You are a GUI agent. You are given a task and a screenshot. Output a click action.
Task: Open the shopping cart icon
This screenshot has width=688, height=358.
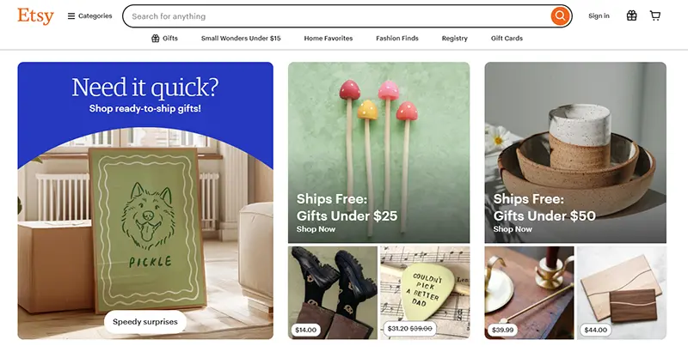click(655, 15)
